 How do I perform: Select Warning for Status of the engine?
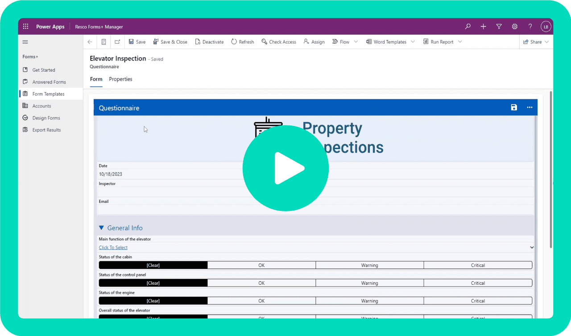pyautogui.click(x=370, y=301)
